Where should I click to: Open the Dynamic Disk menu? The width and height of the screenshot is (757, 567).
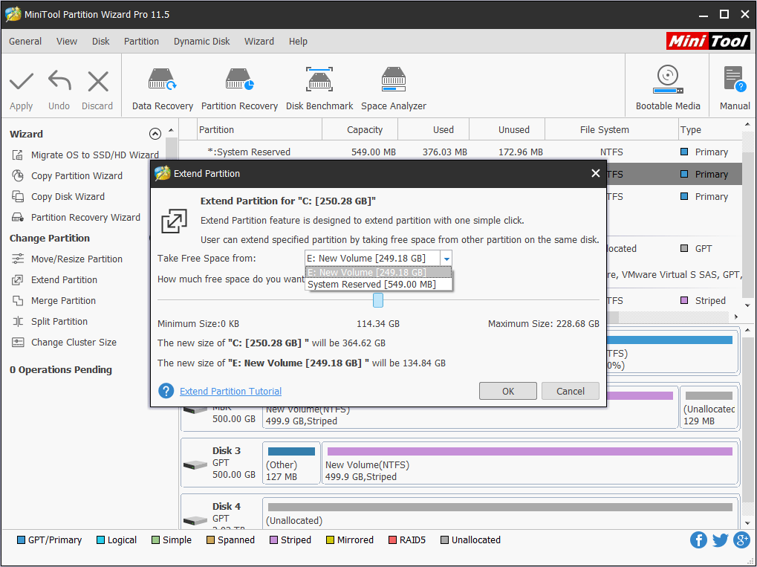pyautogui.click(x=202, y=42)
